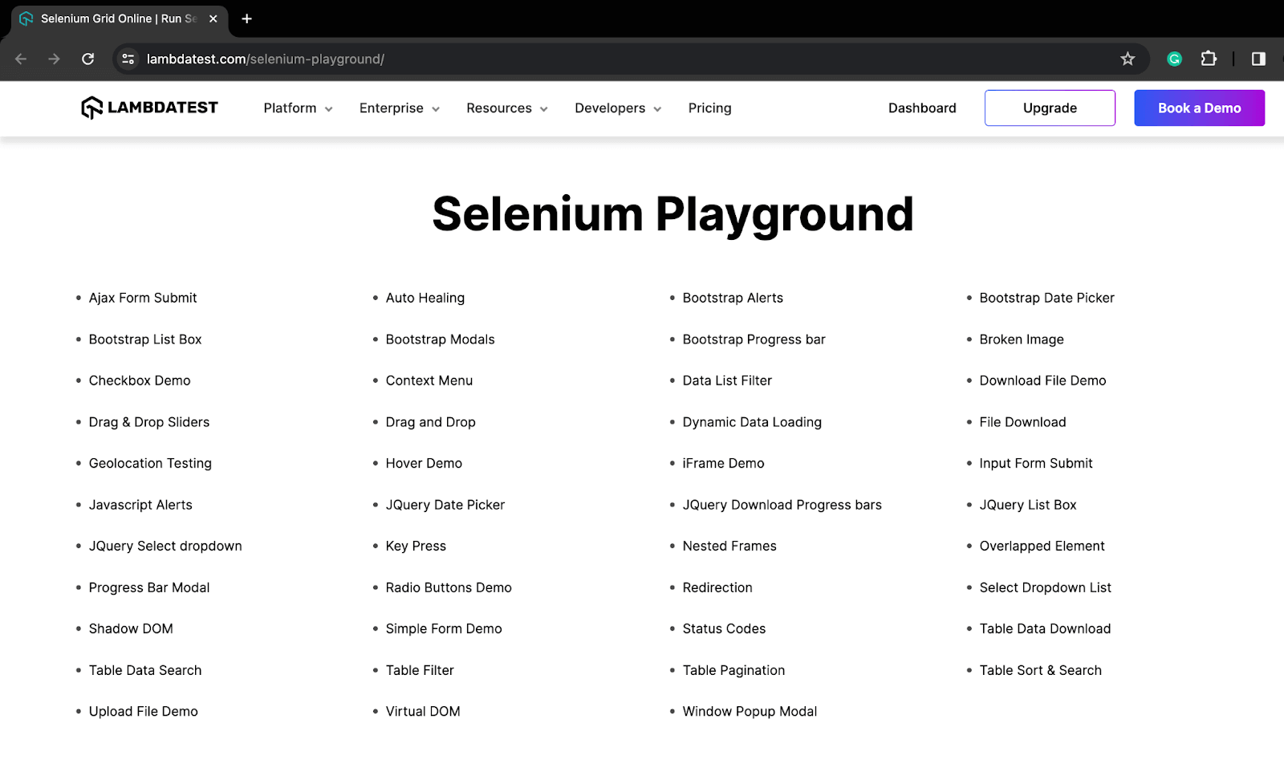The image size is (1284, 772).
Task: Open Ajax Form Submit demo
Action: point(143,298)
